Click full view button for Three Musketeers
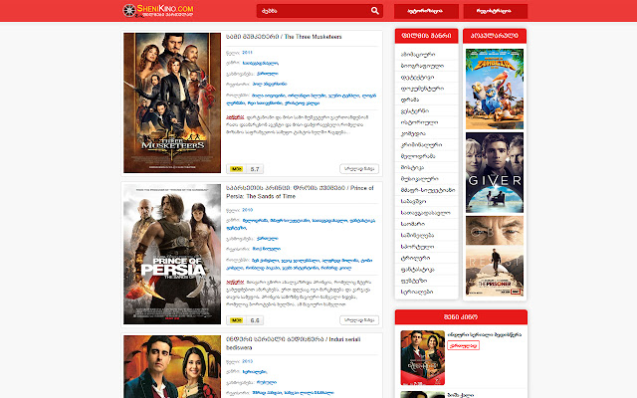Viewport: 637px width, 398px height. (x=359, y=168)
